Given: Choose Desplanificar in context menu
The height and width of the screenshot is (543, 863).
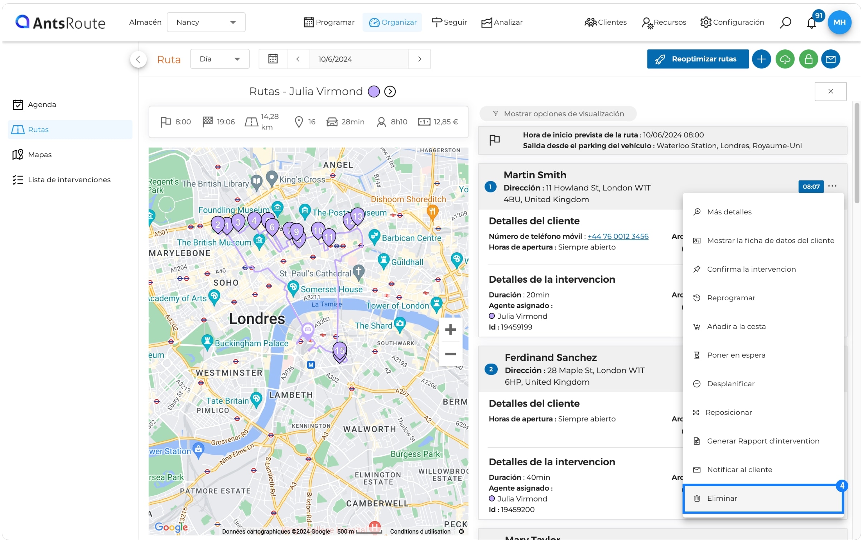Looking at the screenshot, I should 763,384.
